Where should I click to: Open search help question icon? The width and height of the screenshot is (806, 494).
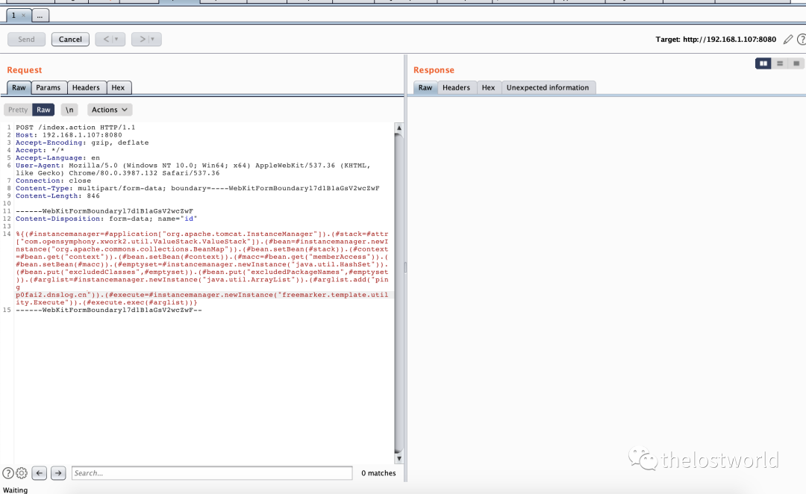coord(8,473)
